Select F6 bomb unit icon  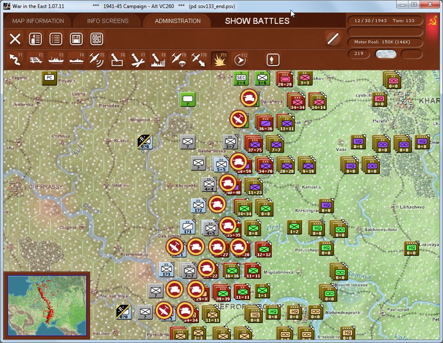click(x=117, y=60)
